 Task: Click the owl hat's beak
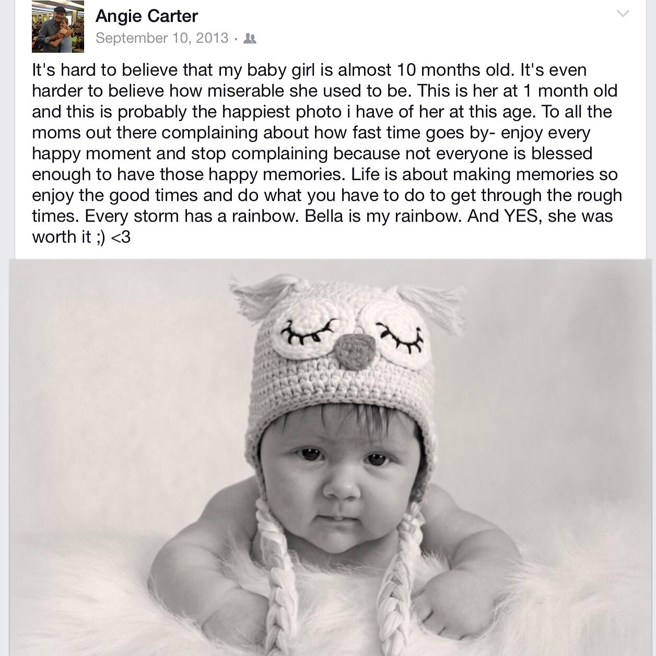pos(355,350)
